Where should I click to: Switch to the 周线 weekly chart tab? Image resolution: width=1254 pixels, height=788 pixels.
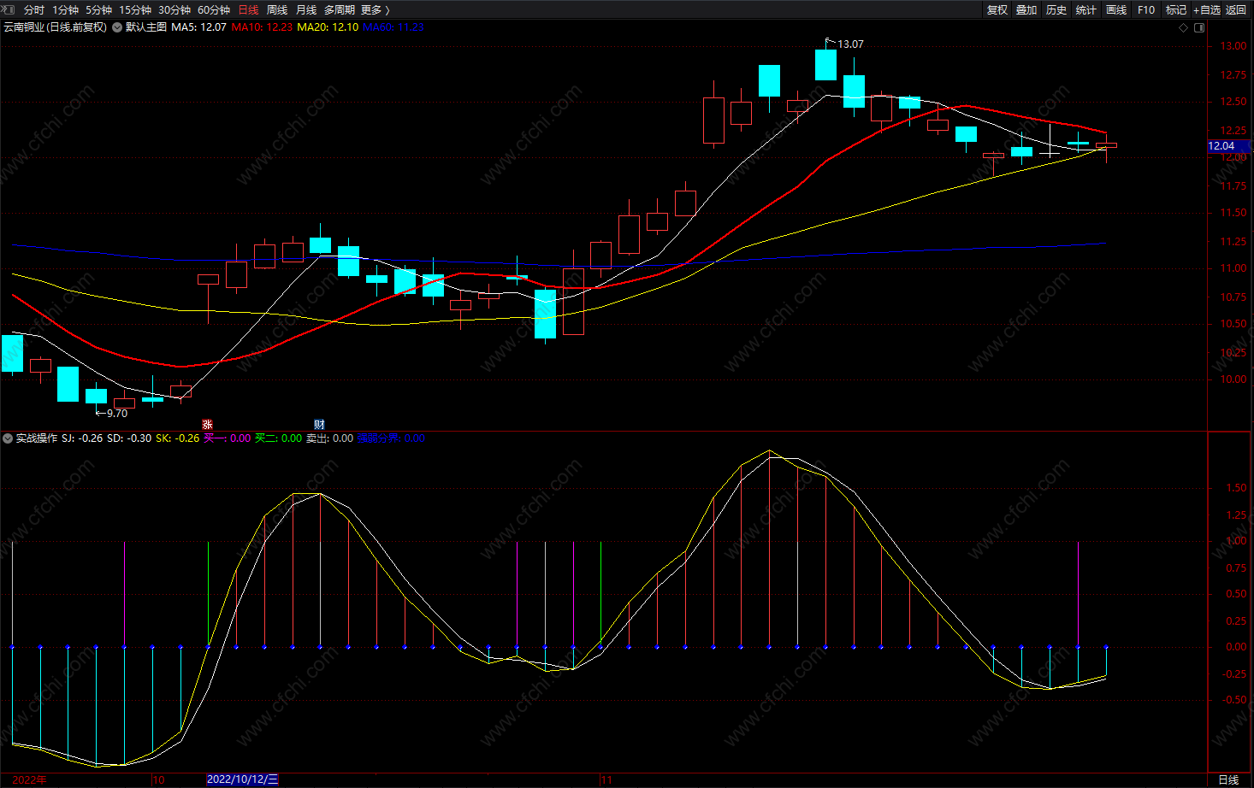click(x=277, y=10)
